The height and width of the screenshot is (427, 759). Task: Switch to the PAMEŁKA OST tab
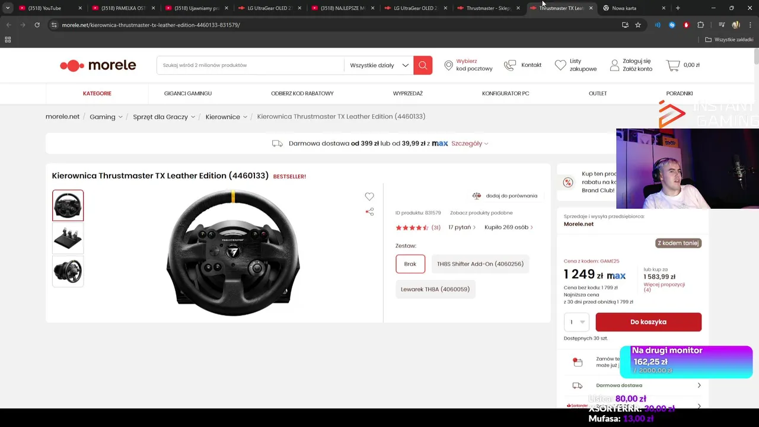(123, 8)
